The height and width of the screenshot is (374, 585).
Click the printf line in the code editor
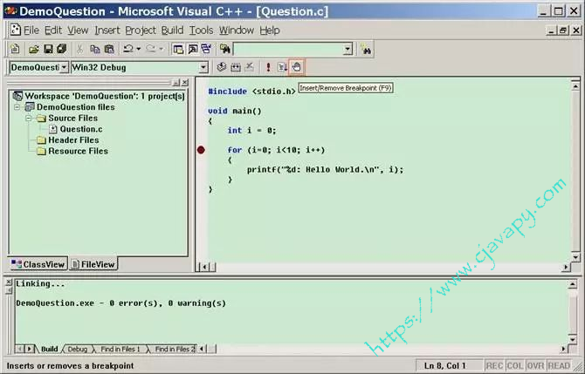click(x=325, y=169)
